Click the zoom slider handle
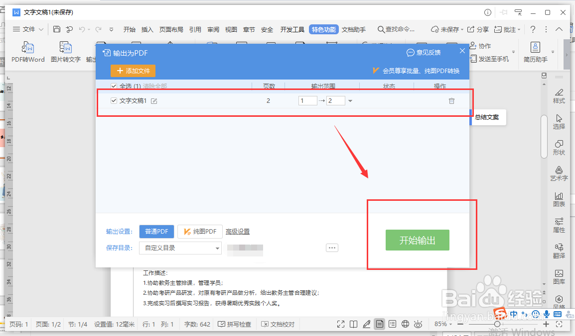Viewport: 575px width, 336px height. (497, 324)
